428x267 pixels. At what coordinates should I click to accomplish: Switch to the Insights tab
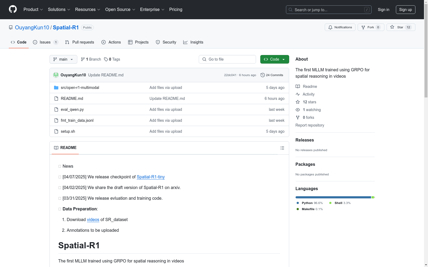point(193,42)
